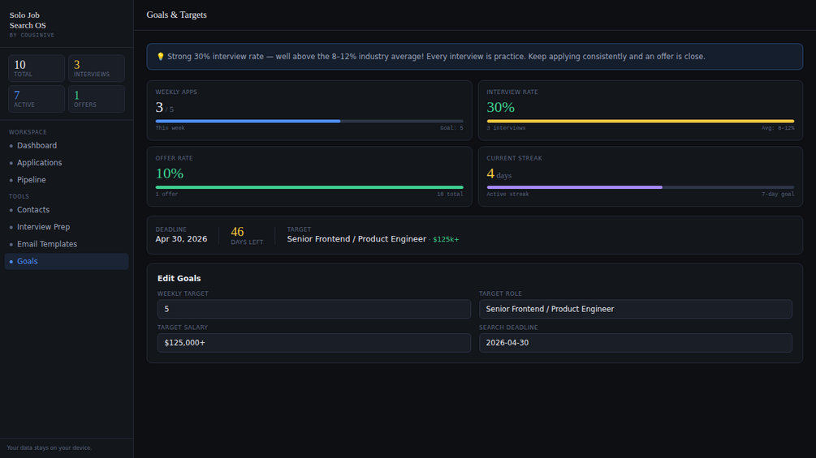Click the 'Goal: 5' label
The height and width of the screenshot is (458, 816).
[x=451, y=128]
